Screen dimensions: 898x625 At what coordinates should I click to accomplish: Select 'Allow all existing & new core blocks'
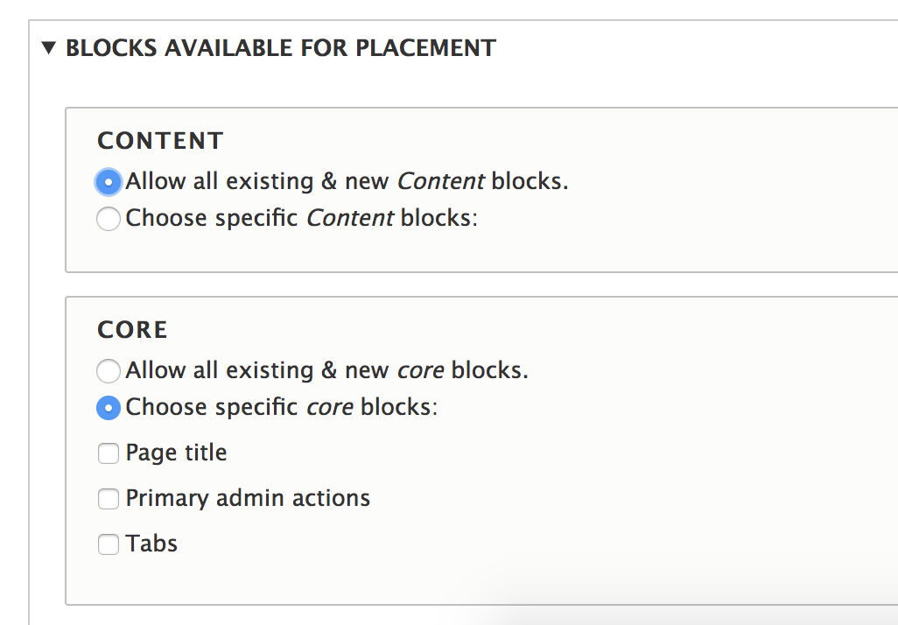tap(108, 370)
